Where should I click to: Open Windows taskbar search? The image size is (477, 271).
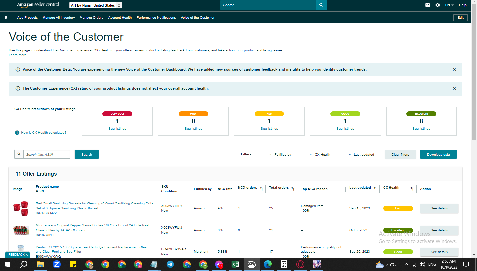(x=24, y=264)
